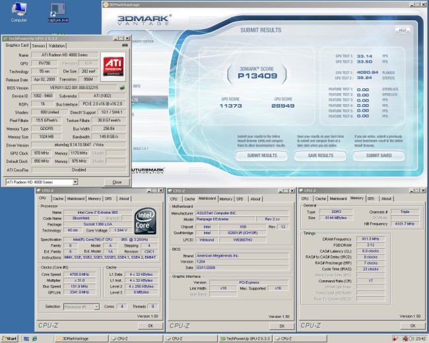Click the 'Intel Core i7 Extreme 965' name field
This screenshot has width=429, height=343.
[x=98, y=212]
